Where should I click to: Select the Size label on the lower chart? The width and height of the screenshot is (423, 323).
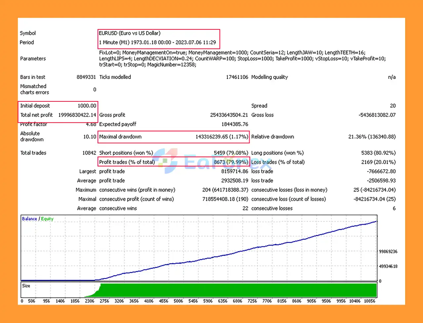[26, 286]
